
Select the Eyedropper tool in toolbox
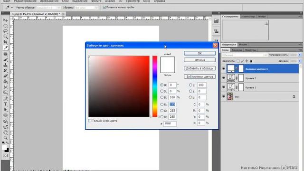click(x=5, y=47)
